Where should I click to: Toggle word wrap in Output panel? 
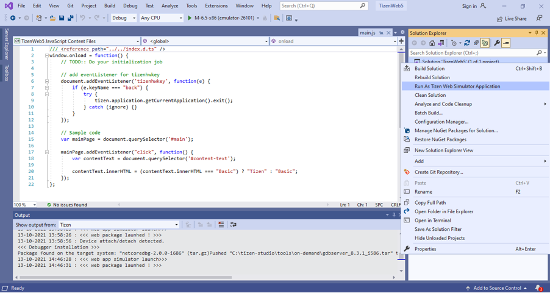tap(234, 225)
